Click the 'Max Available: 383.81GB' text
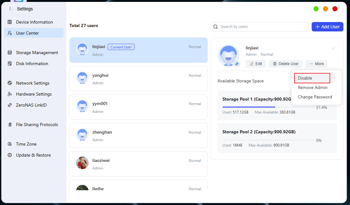 (x=275, y=112)
